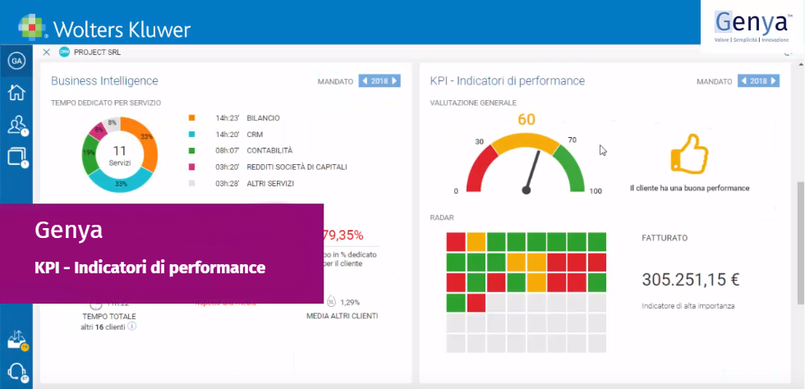805x389 pixels.
Task: Click the 03h:28' ALTRI SERVIZI legend row
Action: click(241, 183)
